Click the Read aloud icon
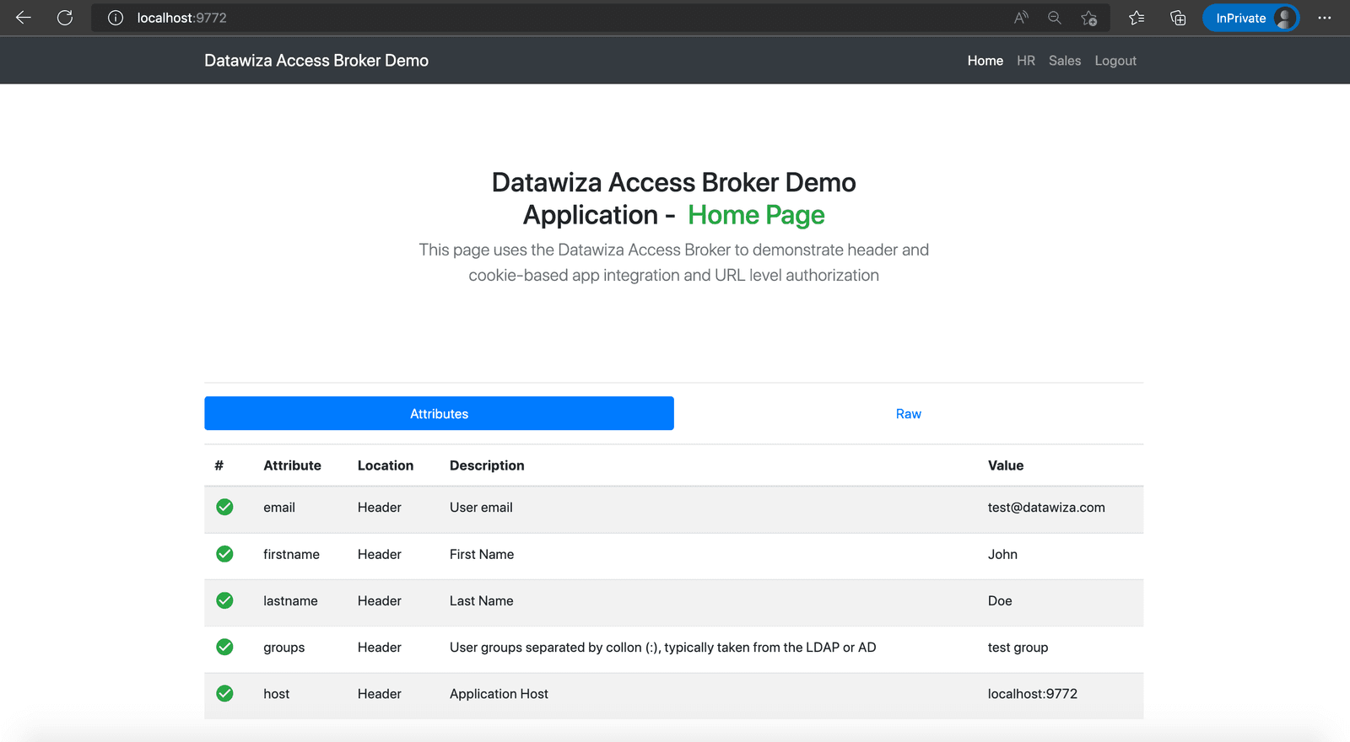 (1021, 18)
